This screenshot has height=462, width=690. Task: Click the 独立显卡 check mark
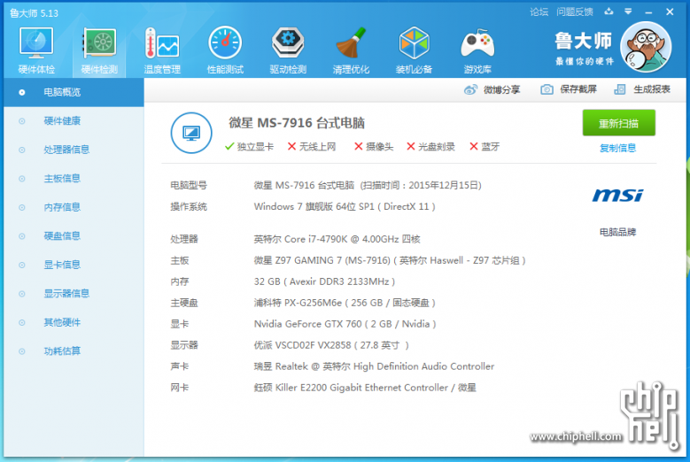229,146
